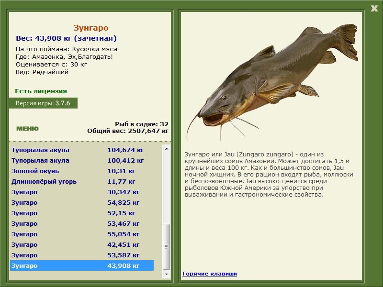Click highlighted Зунгаро 43,908 кг row

point(81,266)
